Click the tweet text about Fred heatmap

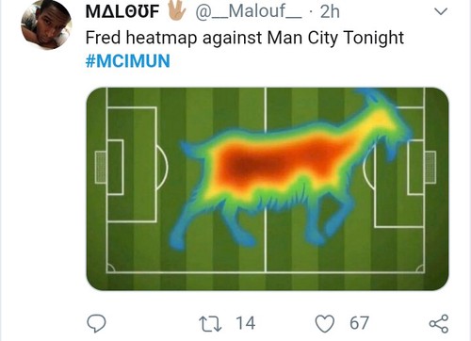pyautogui.click(x=245, y=38)
